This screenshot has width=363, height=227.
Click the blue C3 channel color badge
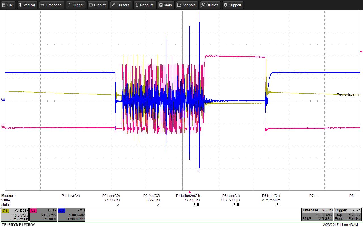click(x=62, y=211)
